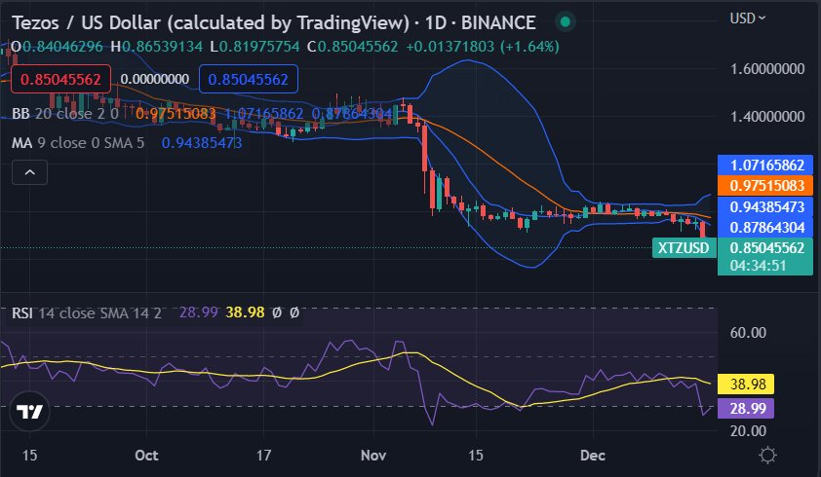The image size is (821, 477).
Task: Click the green 0.85045562 current price label
Action: 766,248
